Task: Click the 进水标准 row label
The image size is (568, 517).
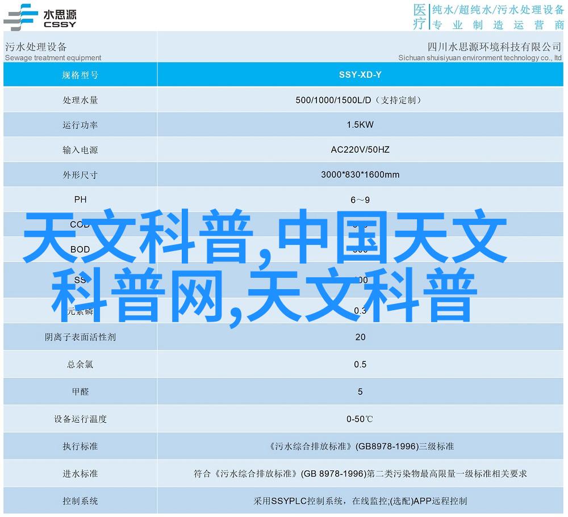Action: (x=80, y=473)
